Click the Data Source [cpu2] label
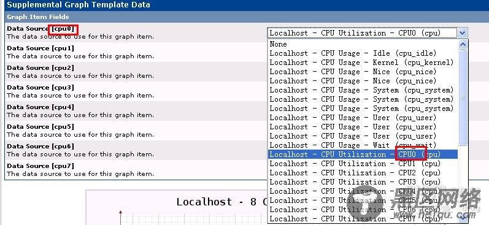Screen dimensions: 489x225 [40, 68]
